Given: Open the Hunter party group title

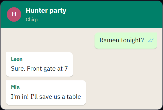Looking at the screenshot, I should tap(46, 11).
